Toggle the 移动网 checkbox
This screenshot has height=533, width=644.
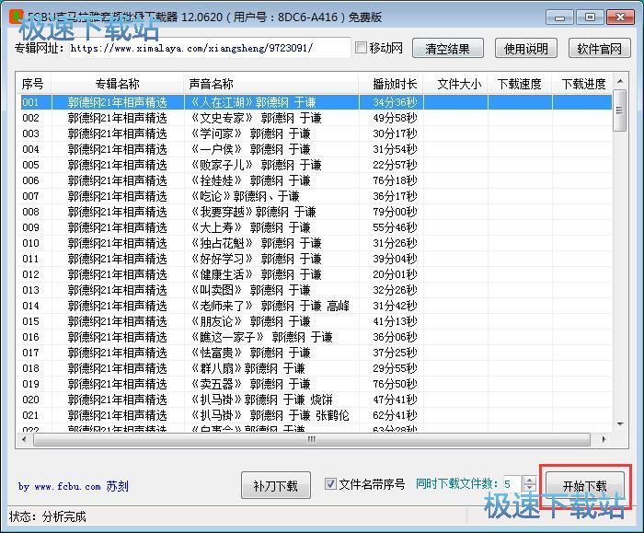click(361, 48)
